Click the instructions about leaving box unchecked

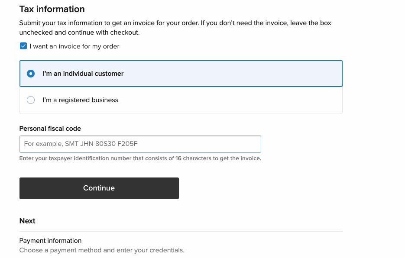[175, 27]
